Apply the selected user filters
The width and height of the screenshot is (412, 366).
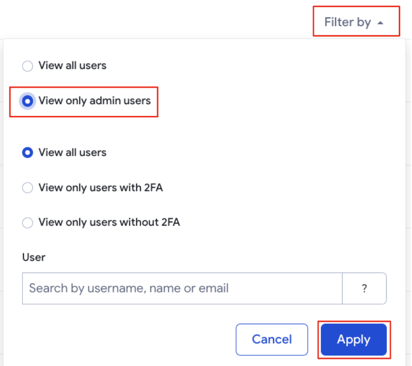pos(354,339)
